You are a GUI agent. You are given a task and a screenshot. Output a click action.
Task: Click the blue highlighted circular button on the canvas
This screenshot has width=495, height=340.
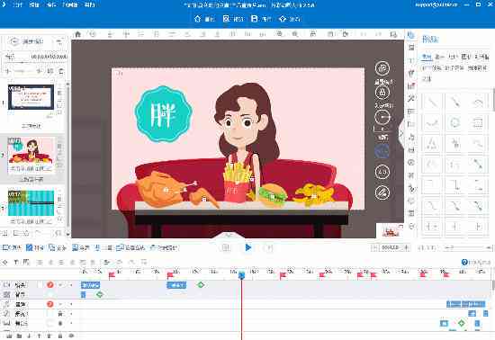coord(382,151)
